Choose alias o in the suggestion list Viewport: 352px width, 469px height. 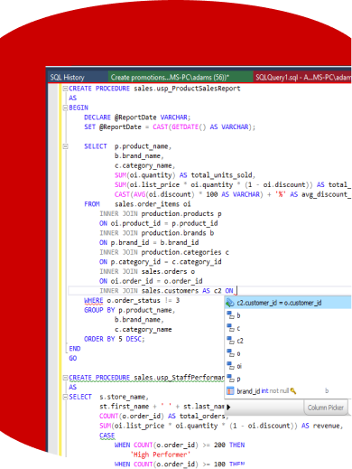(x=238, y=353)
